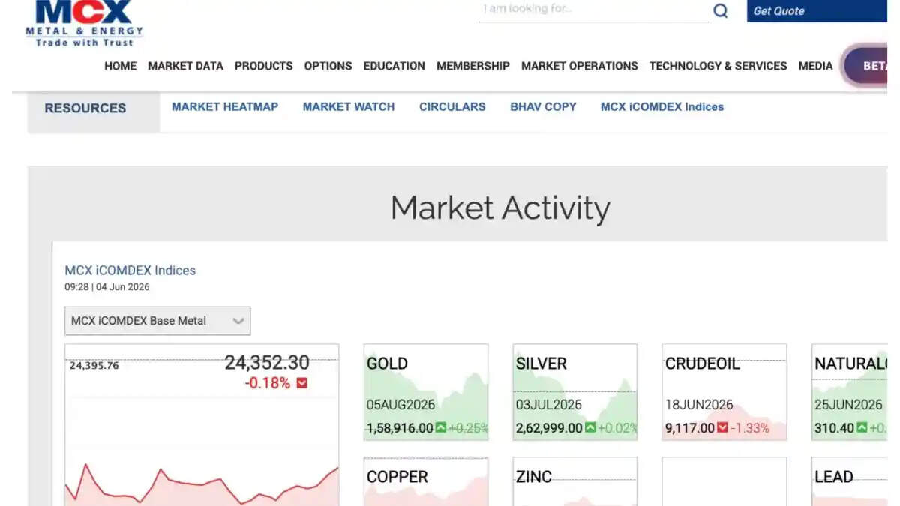Screen dimensions: 900x506
Task: Focus the 'I am looking for' search field
Action: (593, 10)
